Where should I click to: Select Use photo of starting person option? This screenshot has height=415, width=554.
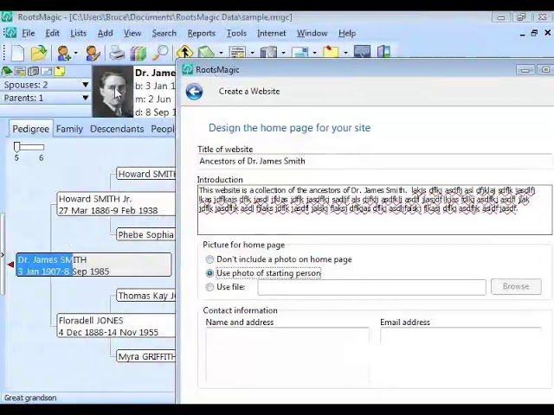[209, 273]
